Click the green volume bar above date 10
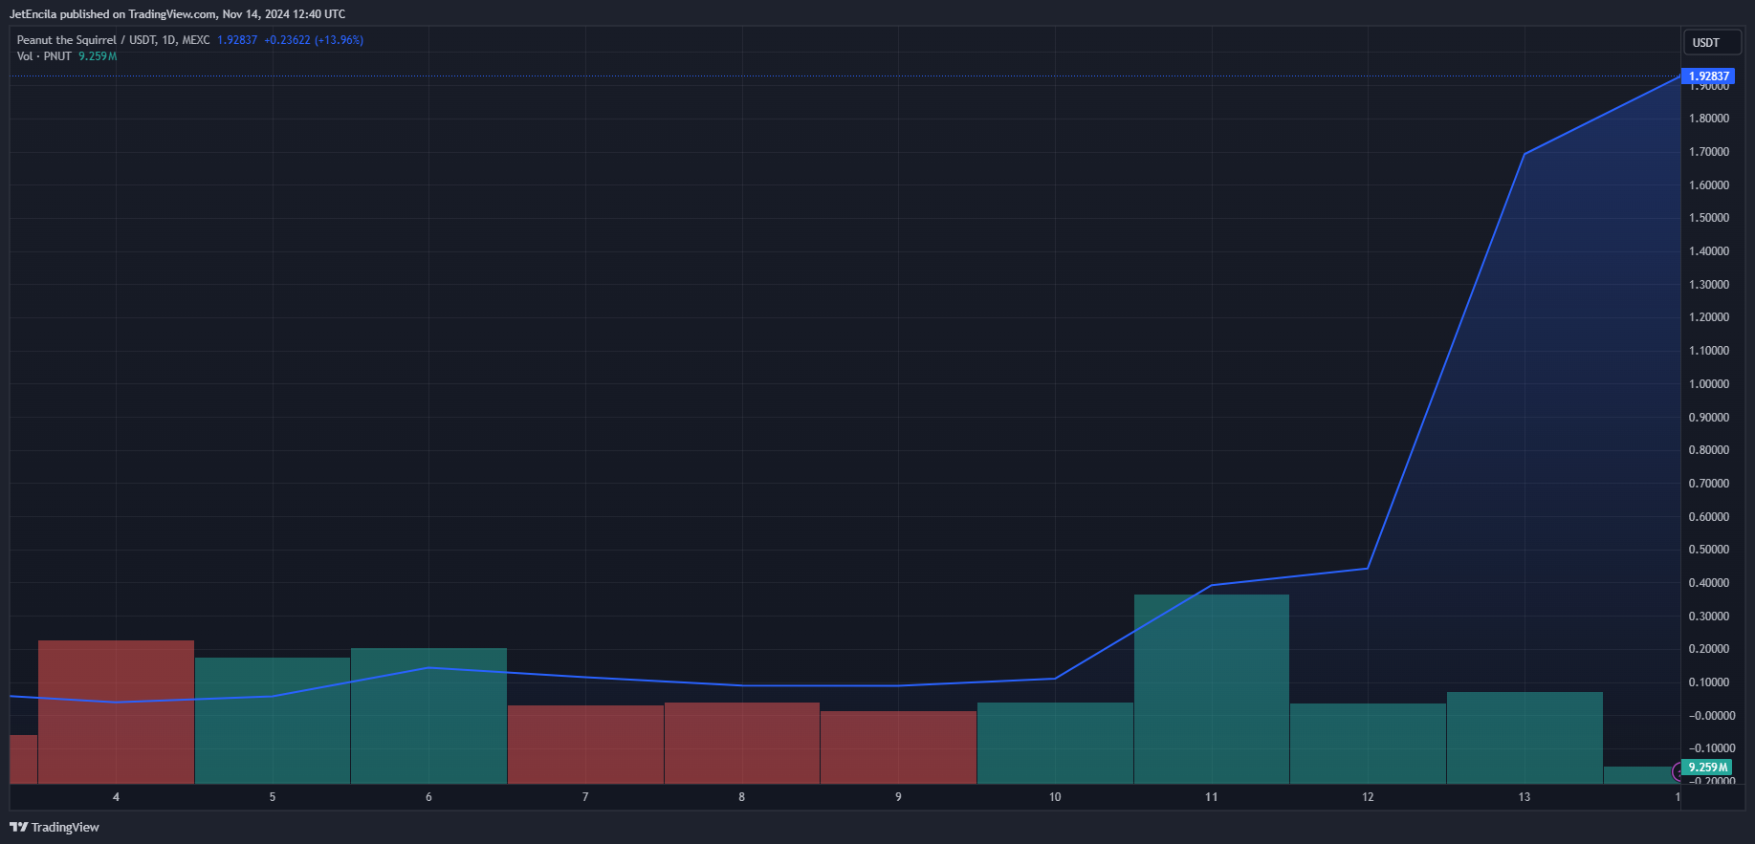Image resolution: width=1755 pixels, height=844 pixels. (x=1055, y=744)
